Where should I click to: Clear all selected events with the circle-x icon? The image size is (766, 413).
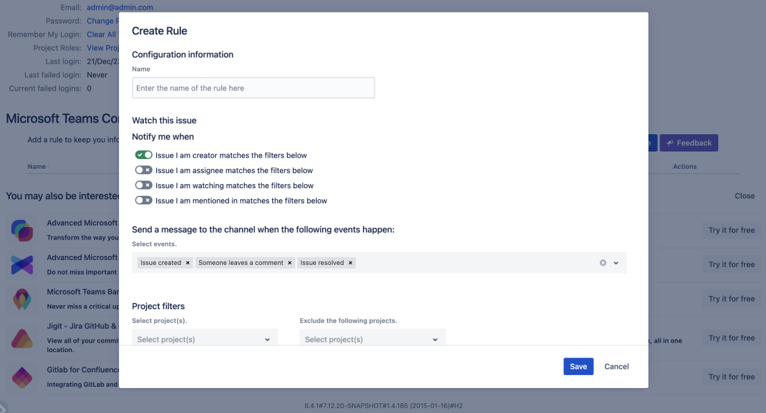pos(603,263)
